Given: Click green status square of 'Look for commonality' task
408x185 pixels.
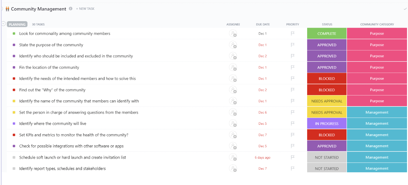Looking at the screenshot, I should (14, 34).
